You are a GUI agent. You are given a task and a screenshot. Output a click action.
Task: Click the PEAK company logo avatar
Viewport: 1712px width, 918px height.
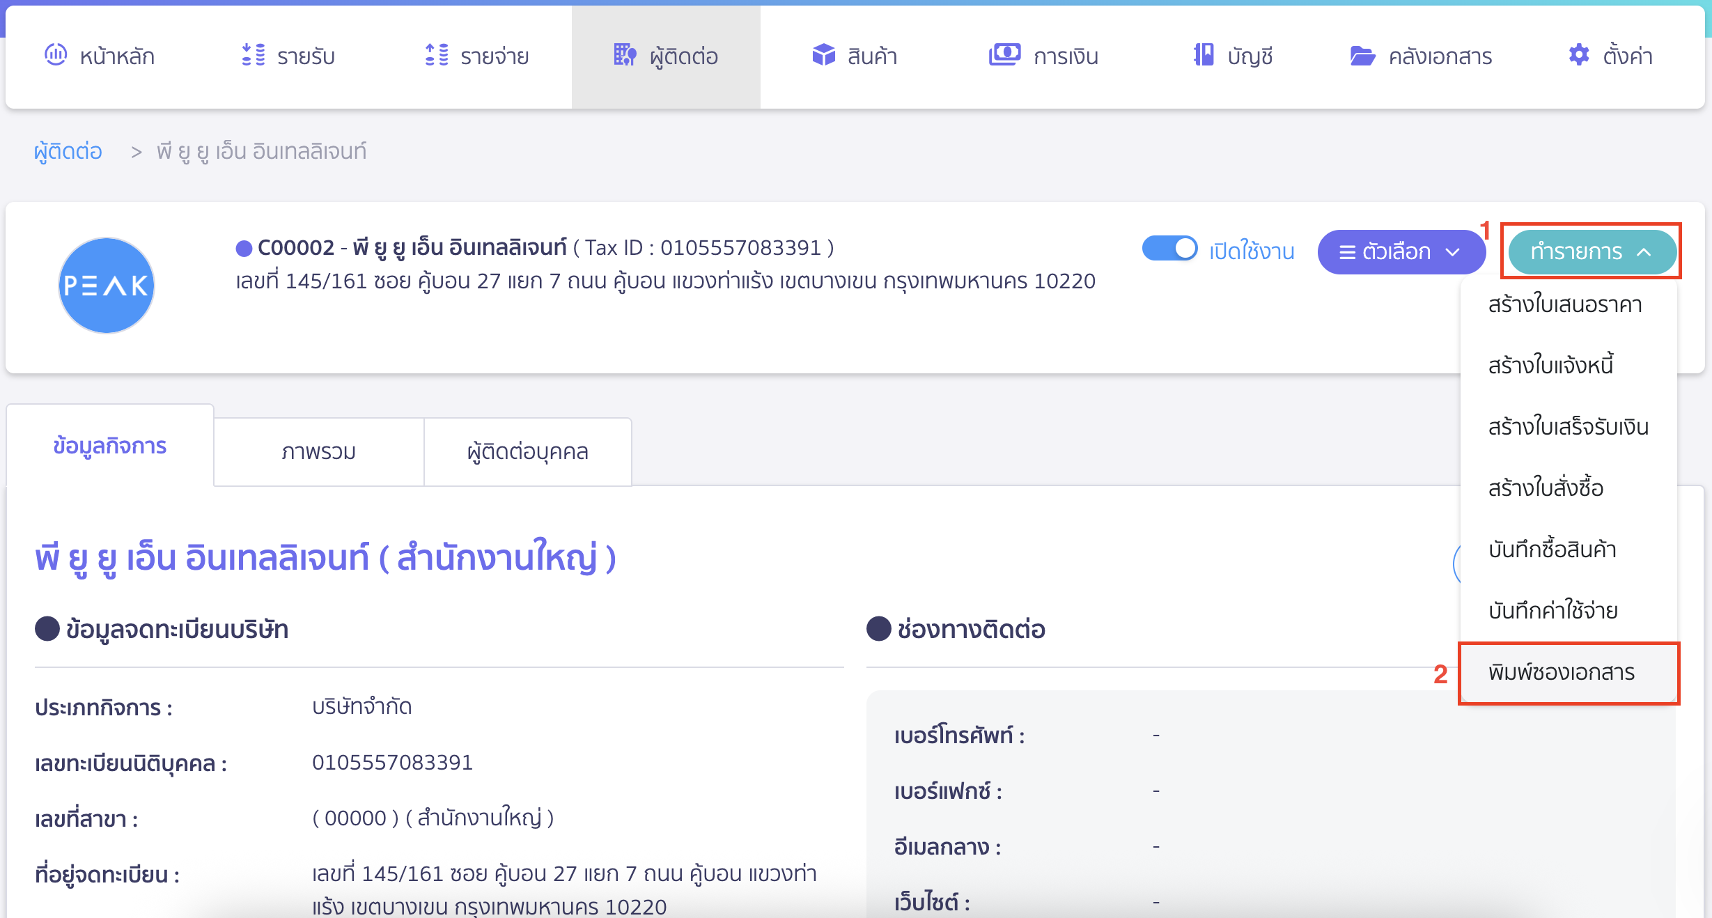pos(106,285)
